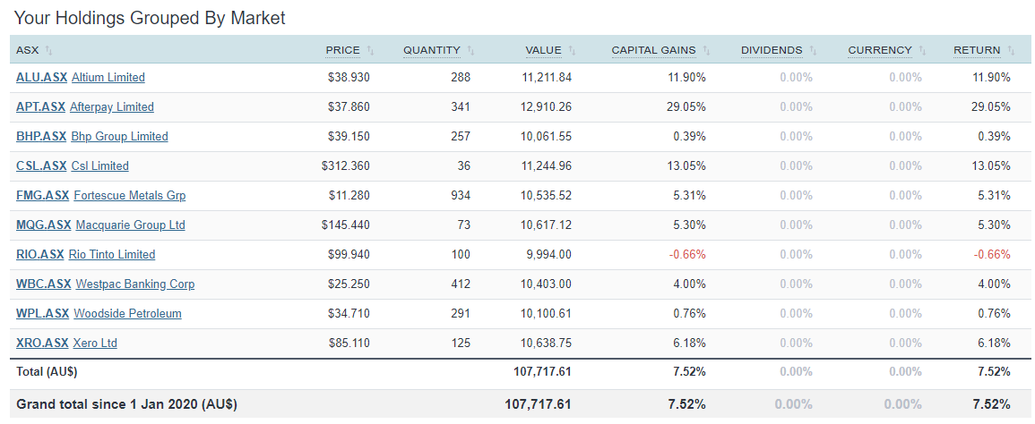
Task: Select the 6.18% return cell
Action: [994, 343]
